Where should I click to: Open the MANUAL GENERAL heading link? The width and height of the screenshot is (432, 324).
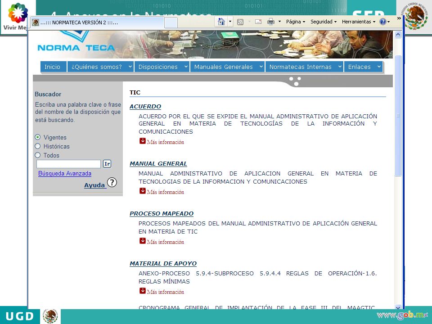(158, 164)
